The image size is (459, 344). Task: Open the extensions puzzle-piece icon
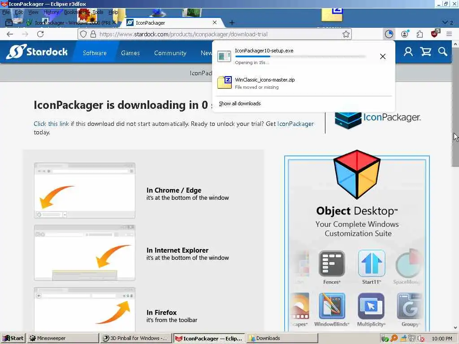pos(420,34)
